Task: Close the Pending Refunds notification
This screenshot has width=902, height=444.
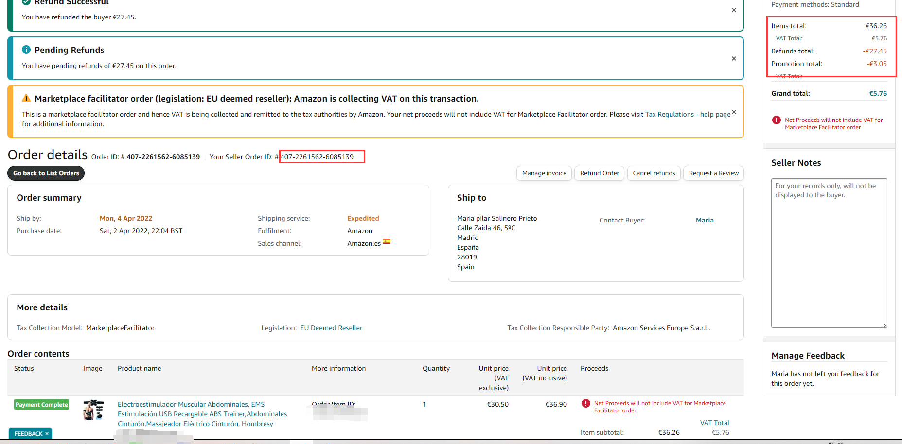Action: pos(734,59)
